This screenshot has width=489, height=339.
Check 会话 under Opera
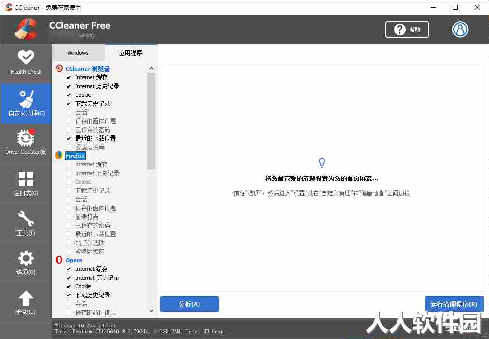point(69,304)
